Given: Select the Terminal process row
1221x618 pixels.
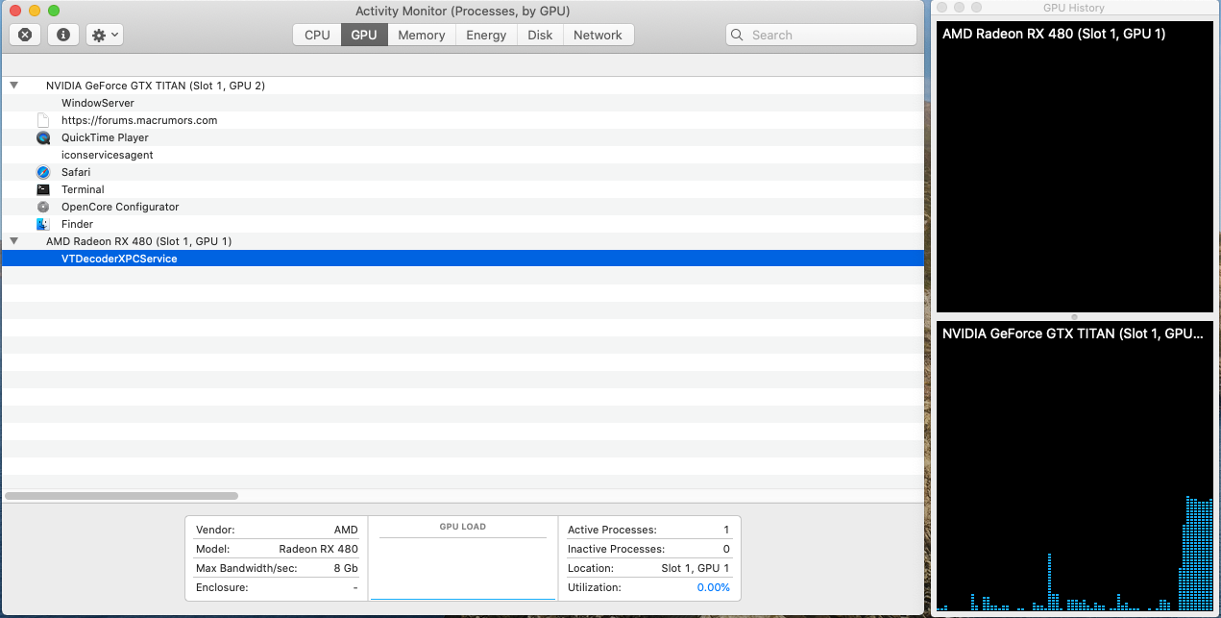Looking at the screenshot, I should tap(463, 189).
